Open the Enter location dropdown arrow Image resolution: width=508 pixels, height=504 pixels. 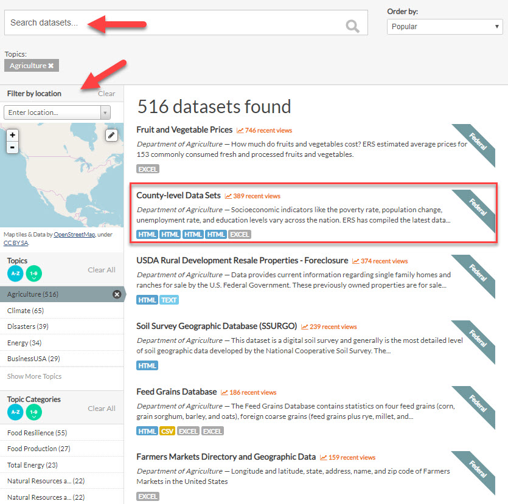click(104, 112)
